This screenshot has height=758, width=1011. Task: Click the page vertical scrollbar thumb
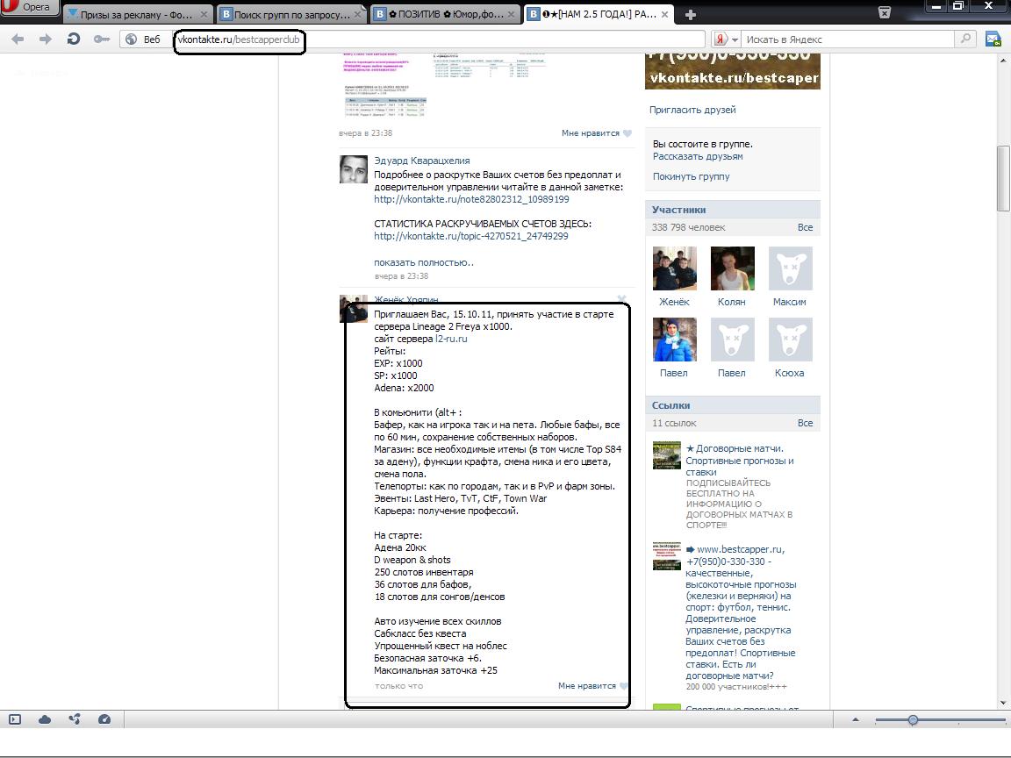point(1002,179)
